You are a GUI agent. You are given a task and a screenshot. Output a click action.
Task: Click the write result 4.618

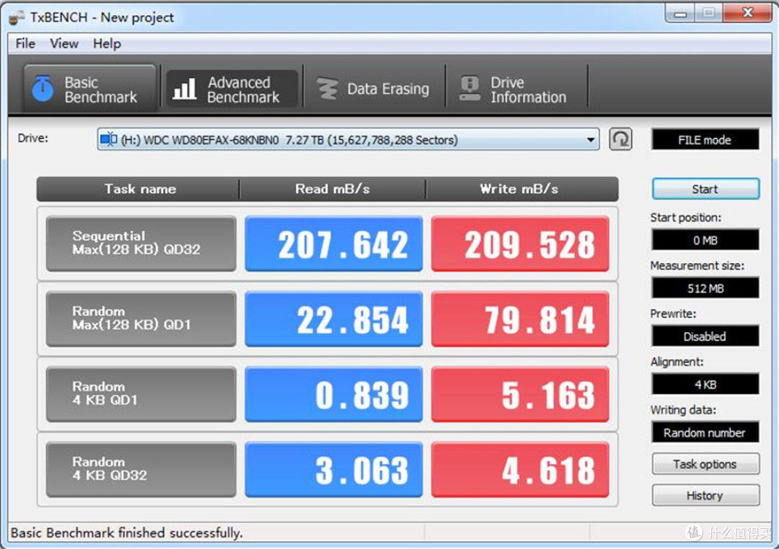(x=520, y=470)
